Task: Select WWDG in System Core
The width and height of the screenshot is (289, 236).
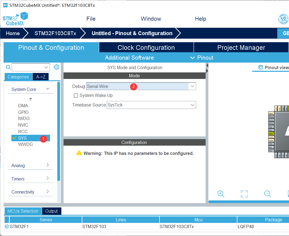Action: click(x=26, y=145)
